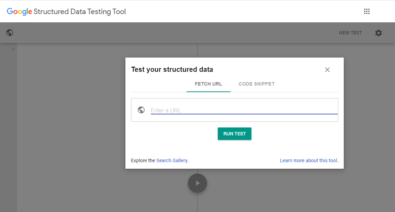Open the Learn more about this tool link
The width and height of the screenshot is (395, 212).
coord(309,160)
